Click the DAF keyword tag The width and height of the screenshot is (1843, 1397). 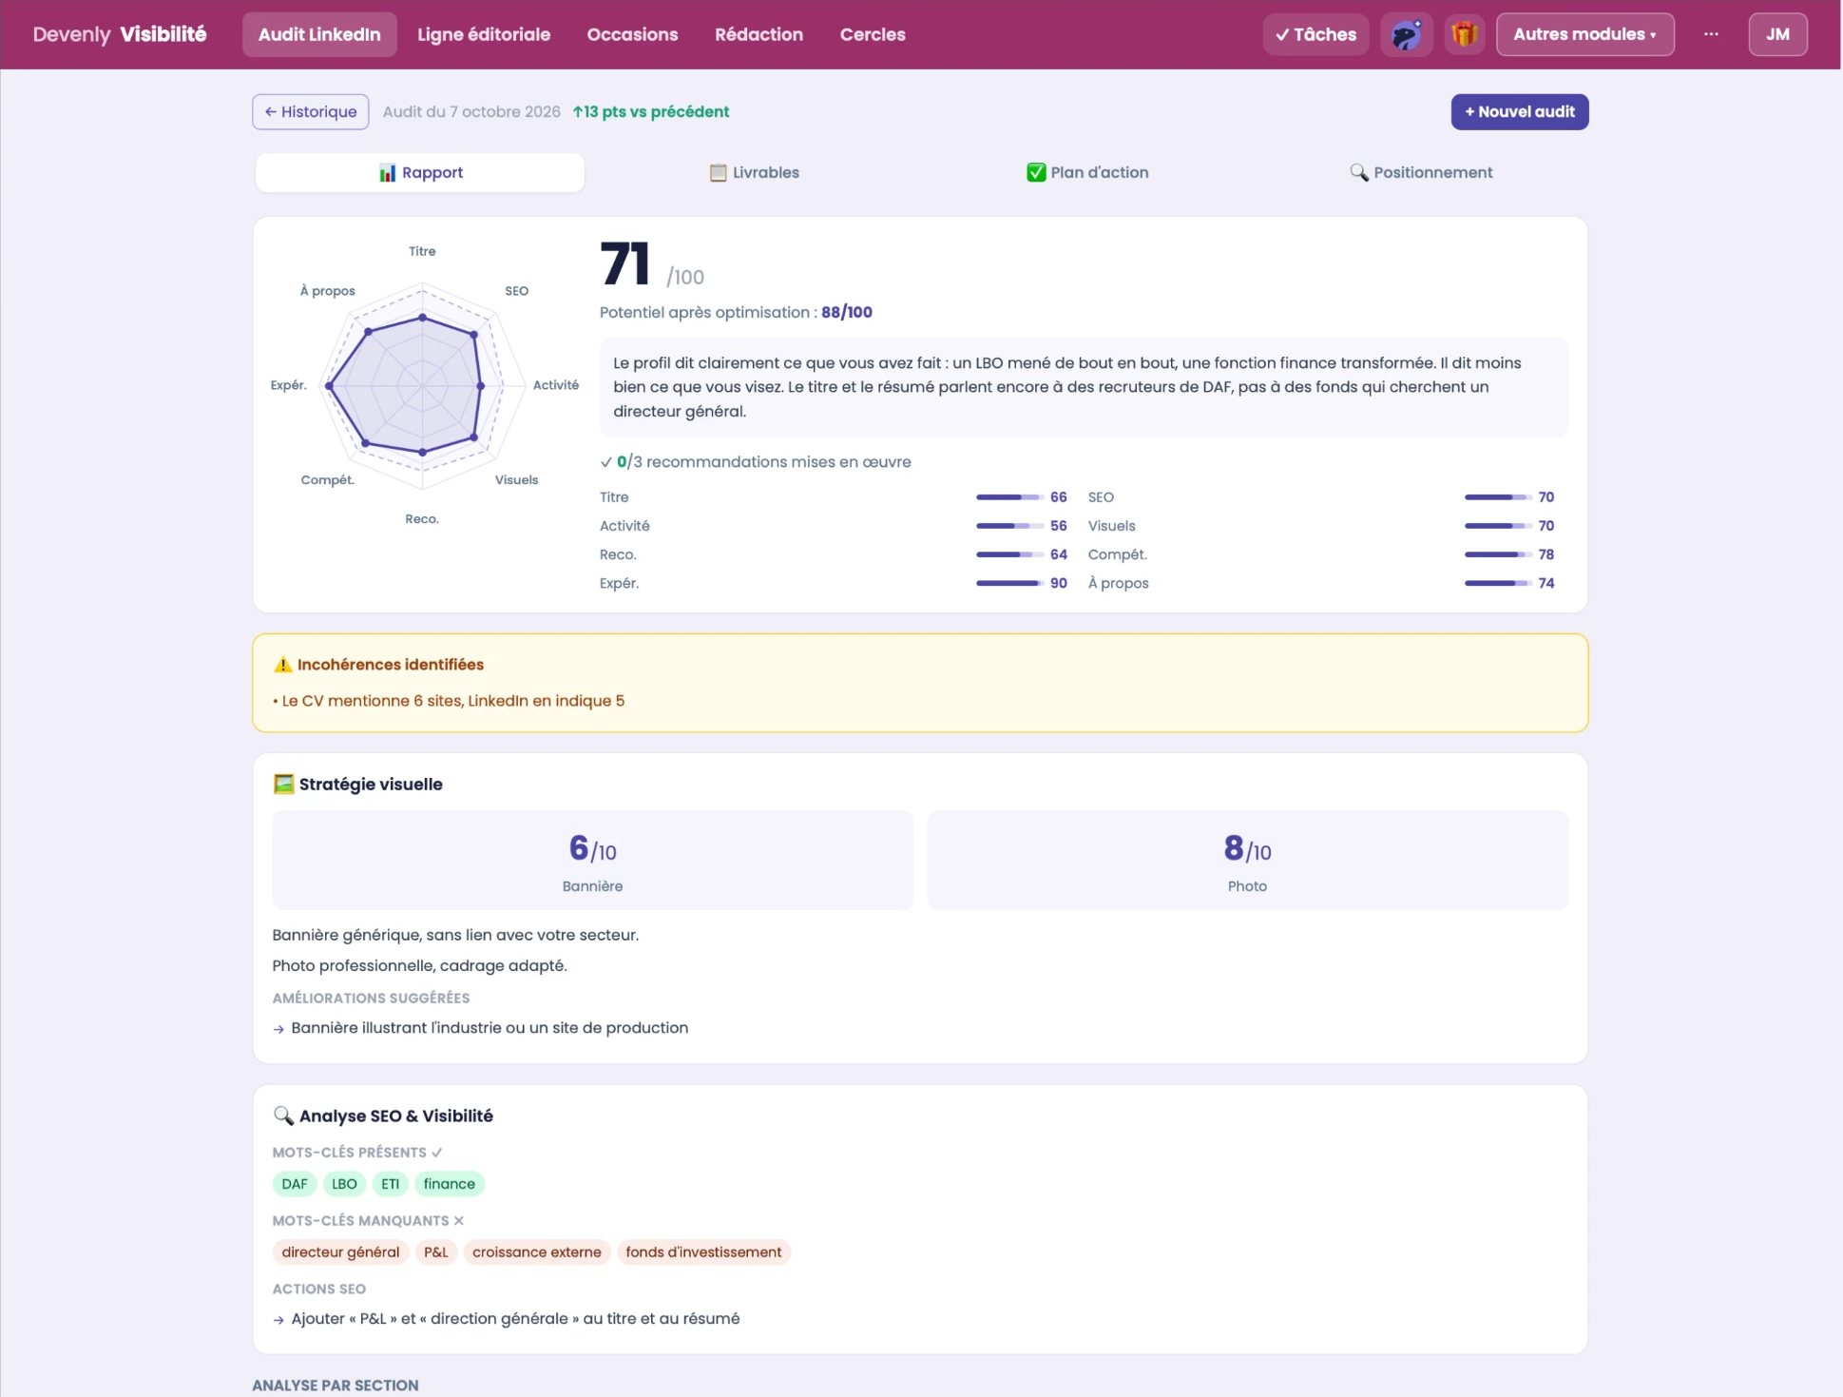[295, 1184]
